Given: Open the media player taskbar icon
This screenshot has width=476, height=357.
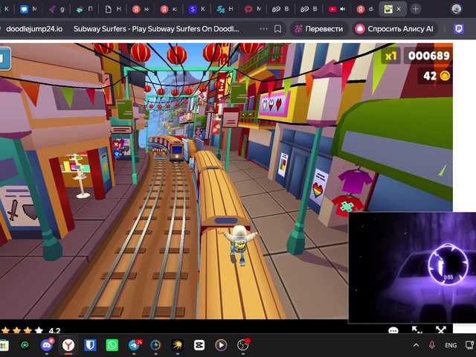Looking at the screenshot, I should (221, 345).
